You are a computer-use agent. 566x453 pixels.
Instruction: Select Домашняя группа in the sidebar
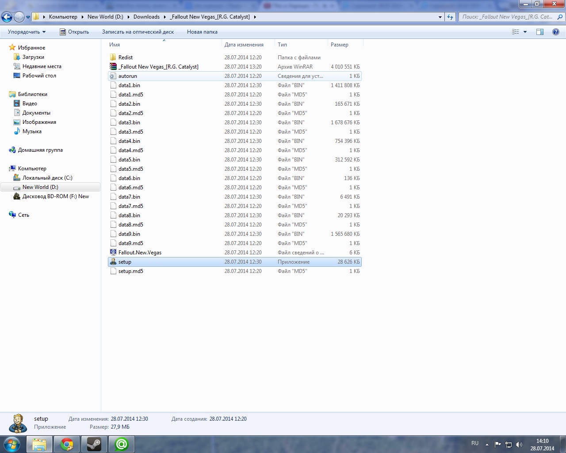tap(40, 150)
